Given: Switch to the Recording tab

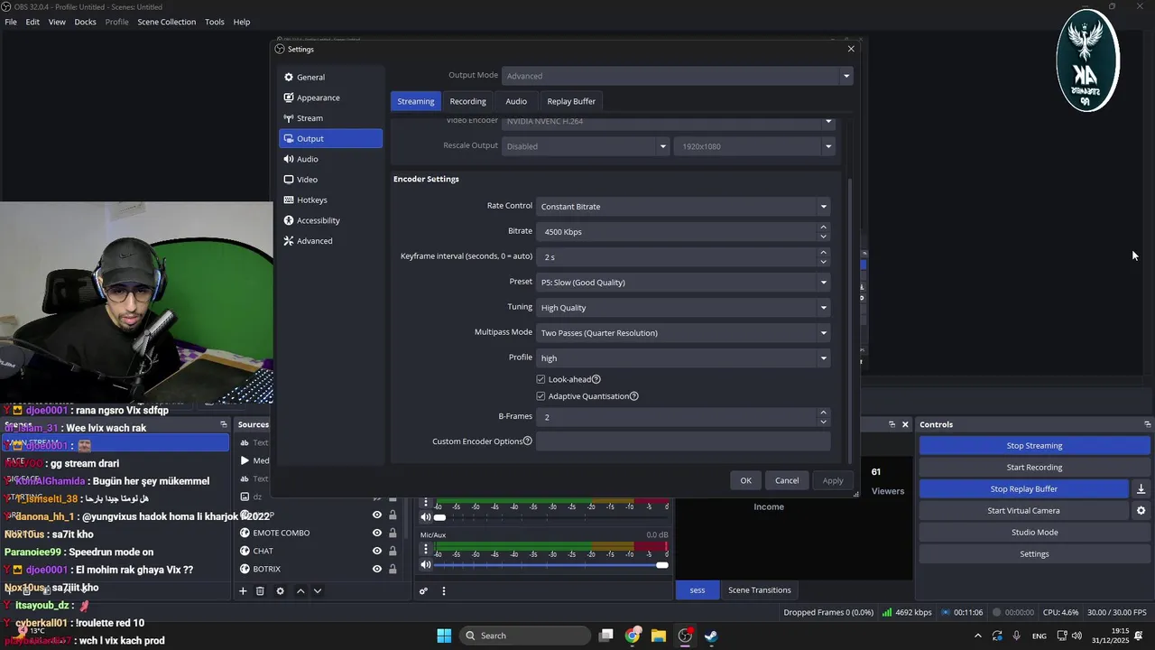Looking at the screenshot, I should pos(467,101).
